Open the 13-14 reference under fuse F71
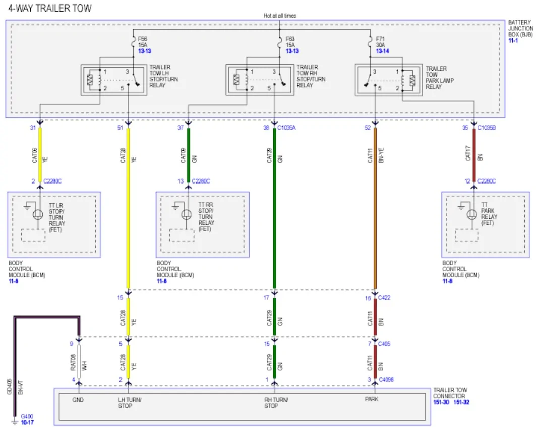The width and height of the screenshot is (540, 428). pos(382,51)
